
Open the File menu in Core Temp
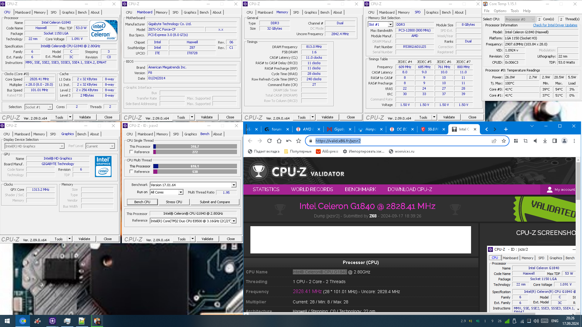coord(487,11)
